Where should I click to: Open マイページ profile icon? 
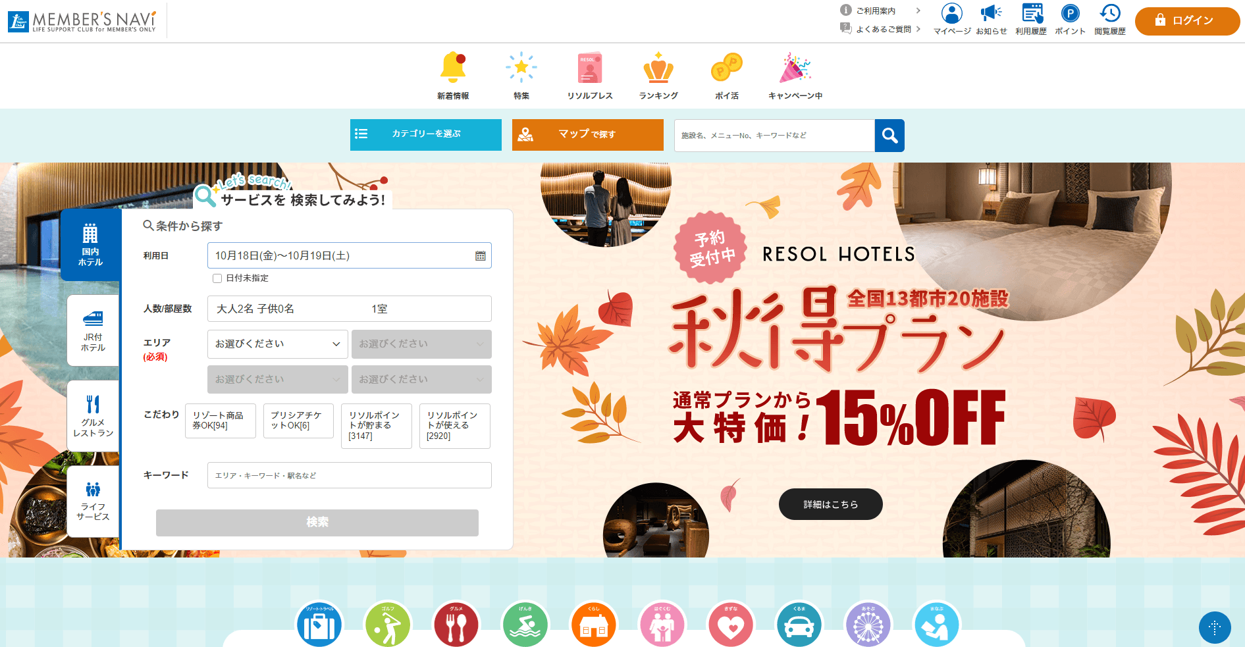coord(952,13)
